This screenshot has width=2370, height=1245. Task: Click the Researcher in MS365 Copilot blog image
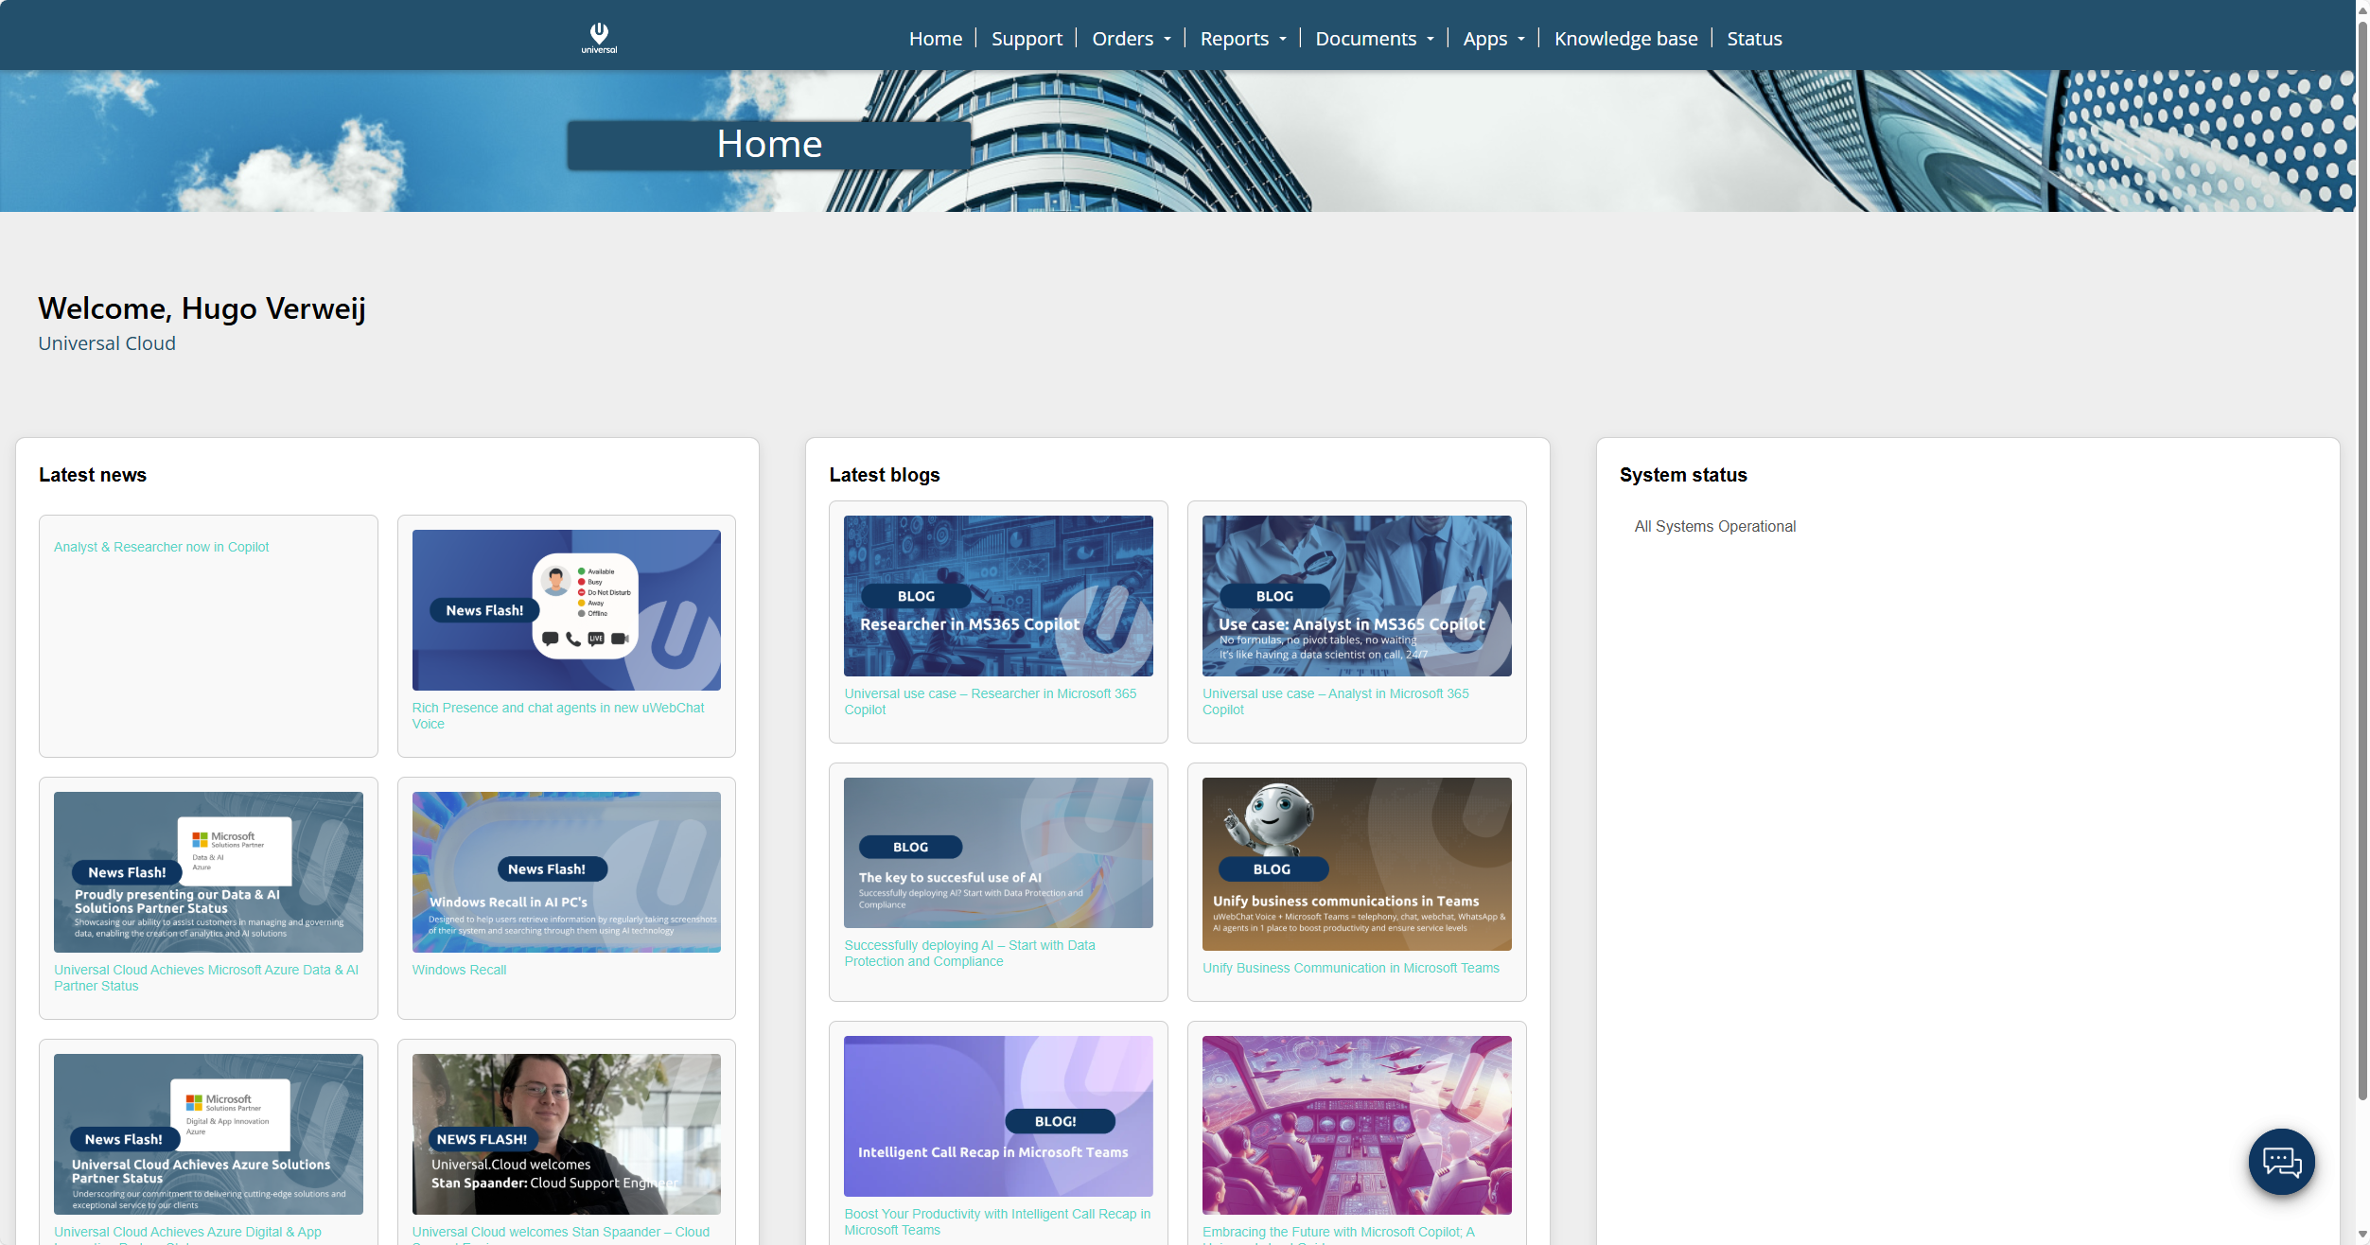click(997, 595)
